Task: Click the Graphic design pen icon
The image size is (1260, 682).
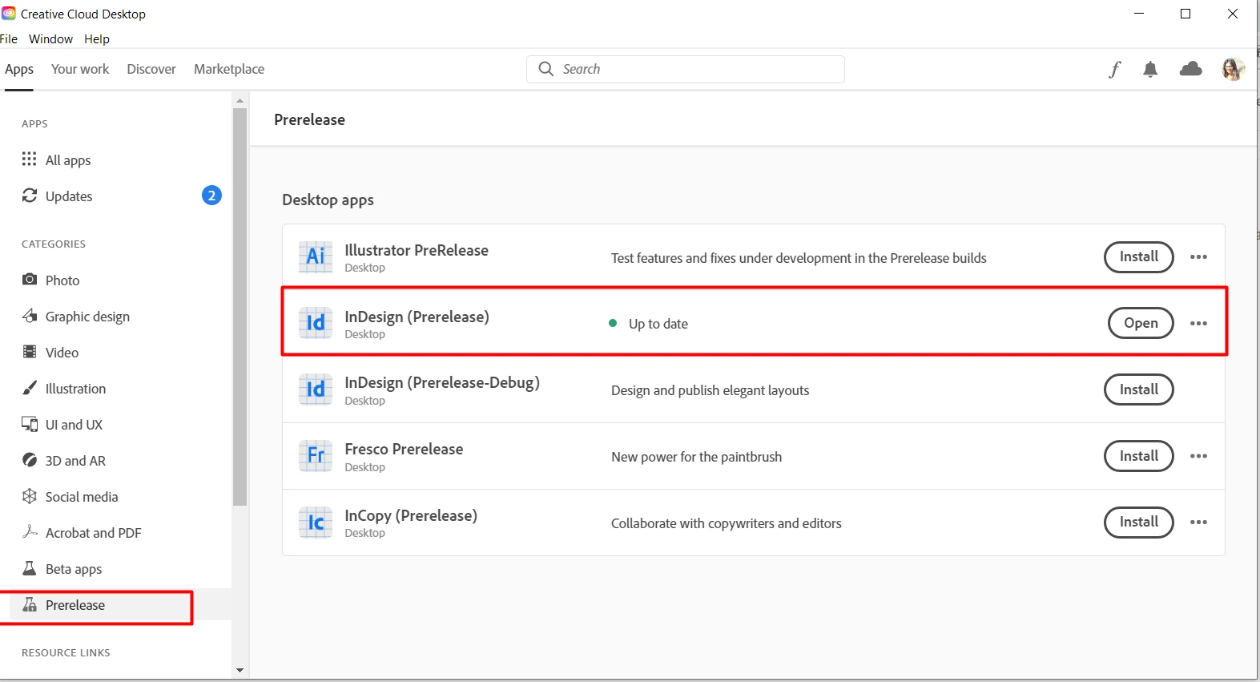Action: click(x=30, y=316)
